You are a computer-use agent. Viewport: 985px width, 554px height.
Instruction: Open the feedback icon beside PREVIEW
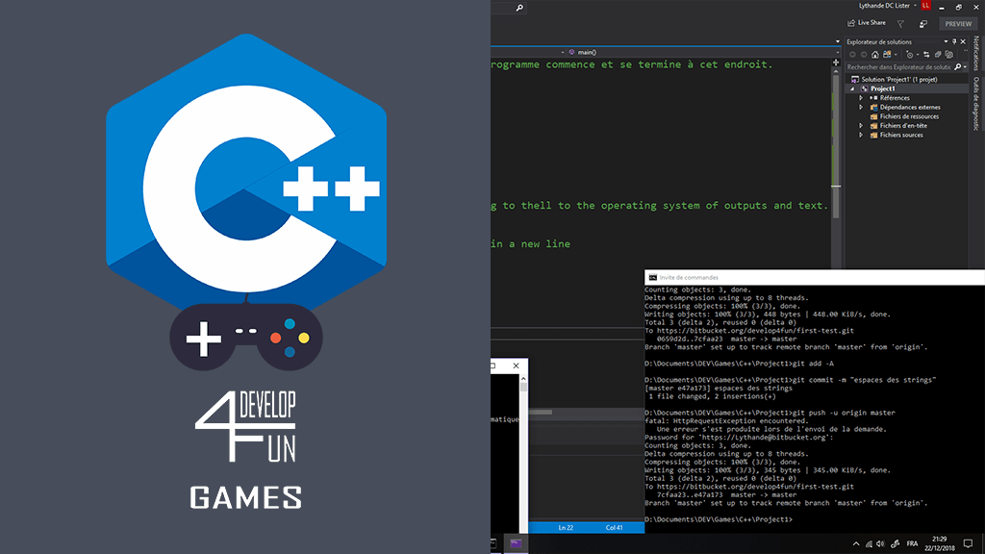(x=923, y=24)
